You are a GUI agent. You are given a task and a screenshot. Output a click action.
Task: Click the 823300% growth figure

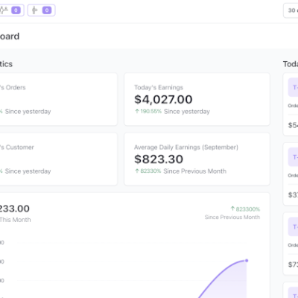tap(248, 209)
